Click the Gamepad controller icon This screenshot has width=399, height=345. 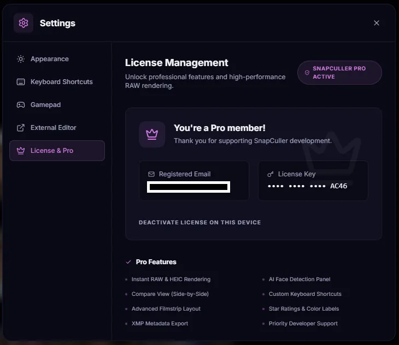point(21,105)
